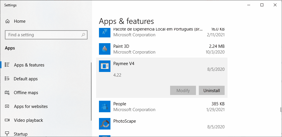Click the Video playback camera icon
Image resolution: width=282 pixels, height=137 pixels.
click(x=7, y=120)
